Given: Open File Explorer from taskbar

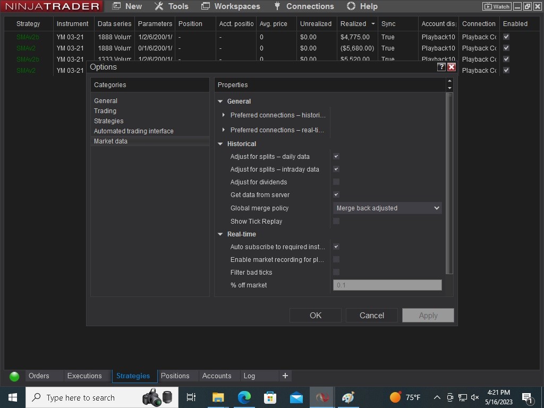Looking at the screenshot, I should [218, 397].
